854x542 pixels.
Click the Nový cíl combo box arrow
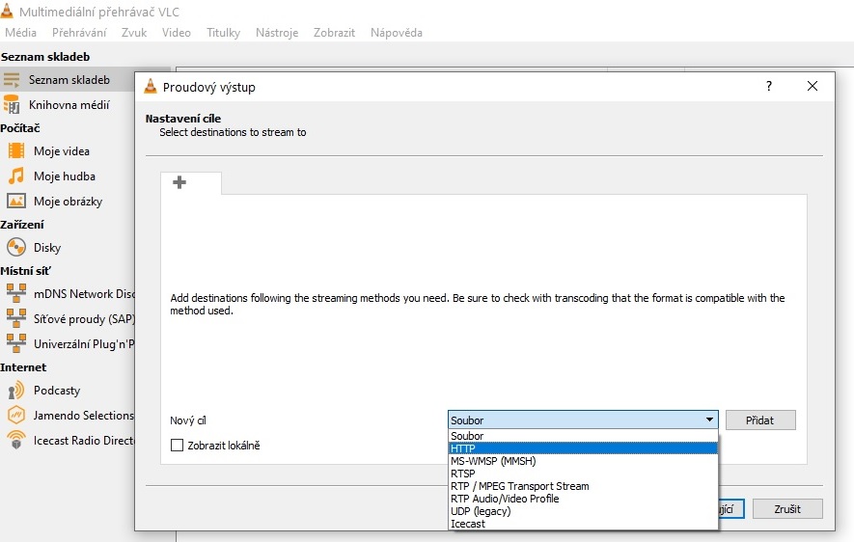(x=709, y=420)
